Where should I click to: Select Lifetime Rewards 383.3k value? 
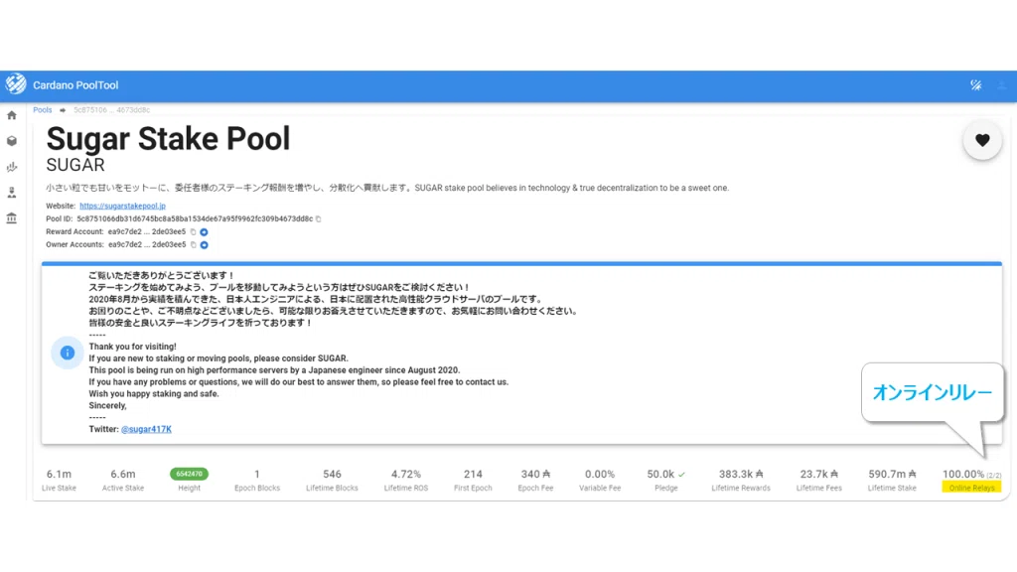point(741,474)
